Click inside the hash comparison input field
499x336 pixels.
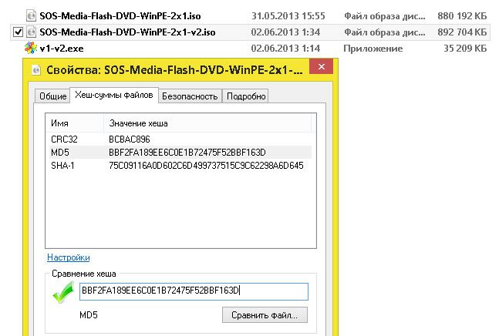[194, 291]
